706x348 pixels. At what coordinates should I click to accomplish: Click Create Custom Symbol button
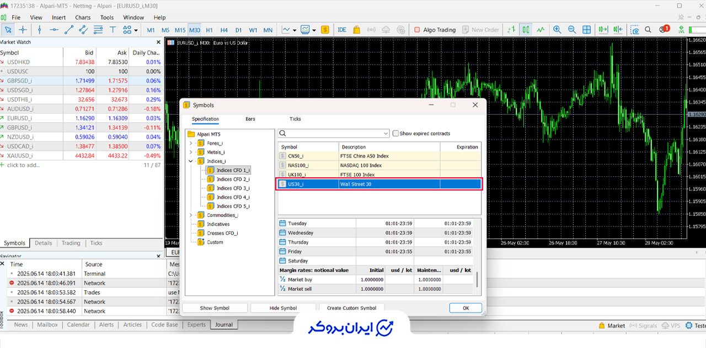click(351, 308)
